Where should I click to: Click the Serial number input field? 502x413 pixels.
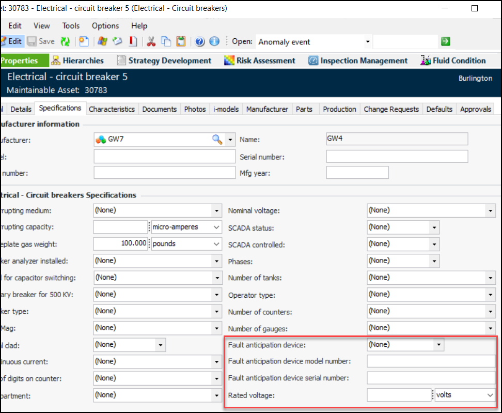pyautogui.click(x=397, y=156)
